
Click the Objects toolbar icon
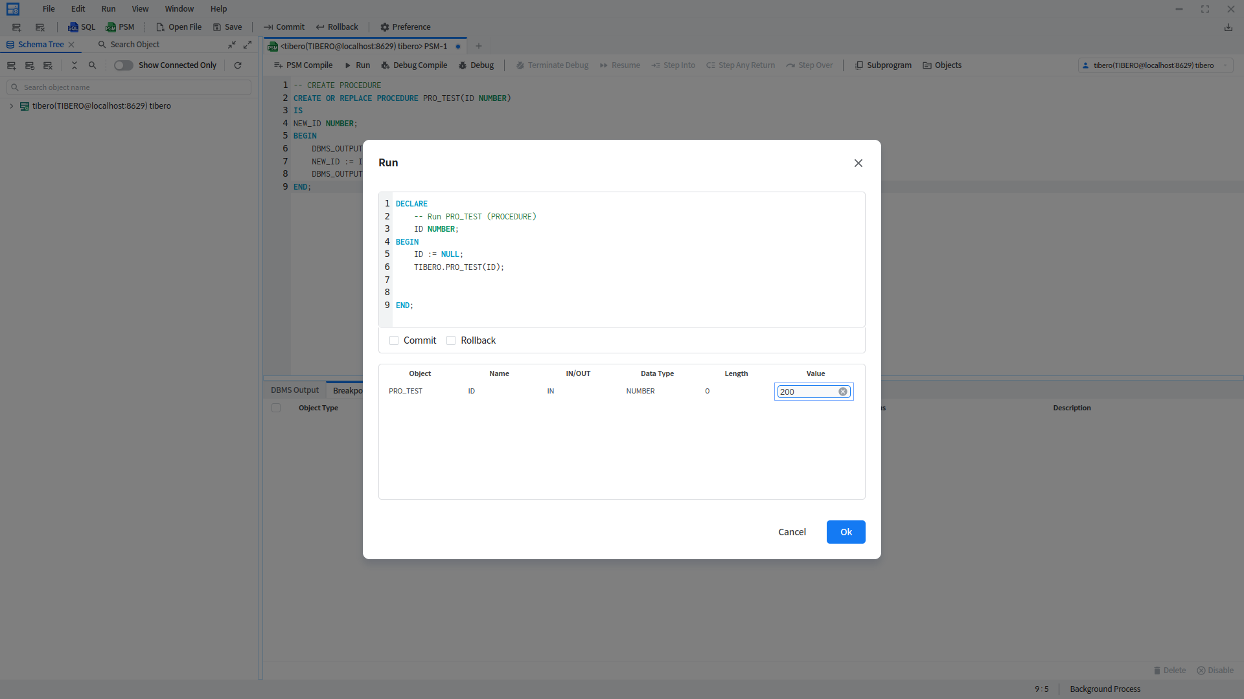pyautogui.click(x=927, y=65)
